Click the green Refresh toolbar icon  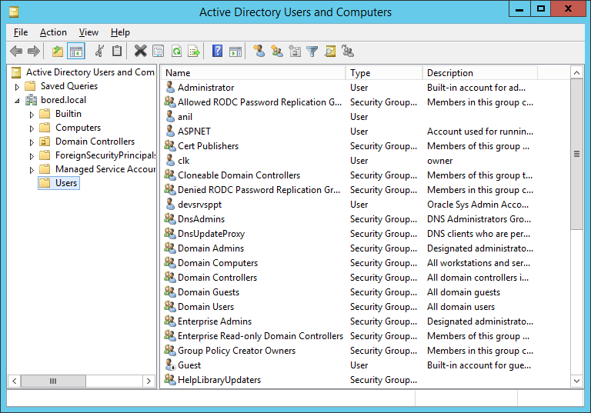coord(176,51)
